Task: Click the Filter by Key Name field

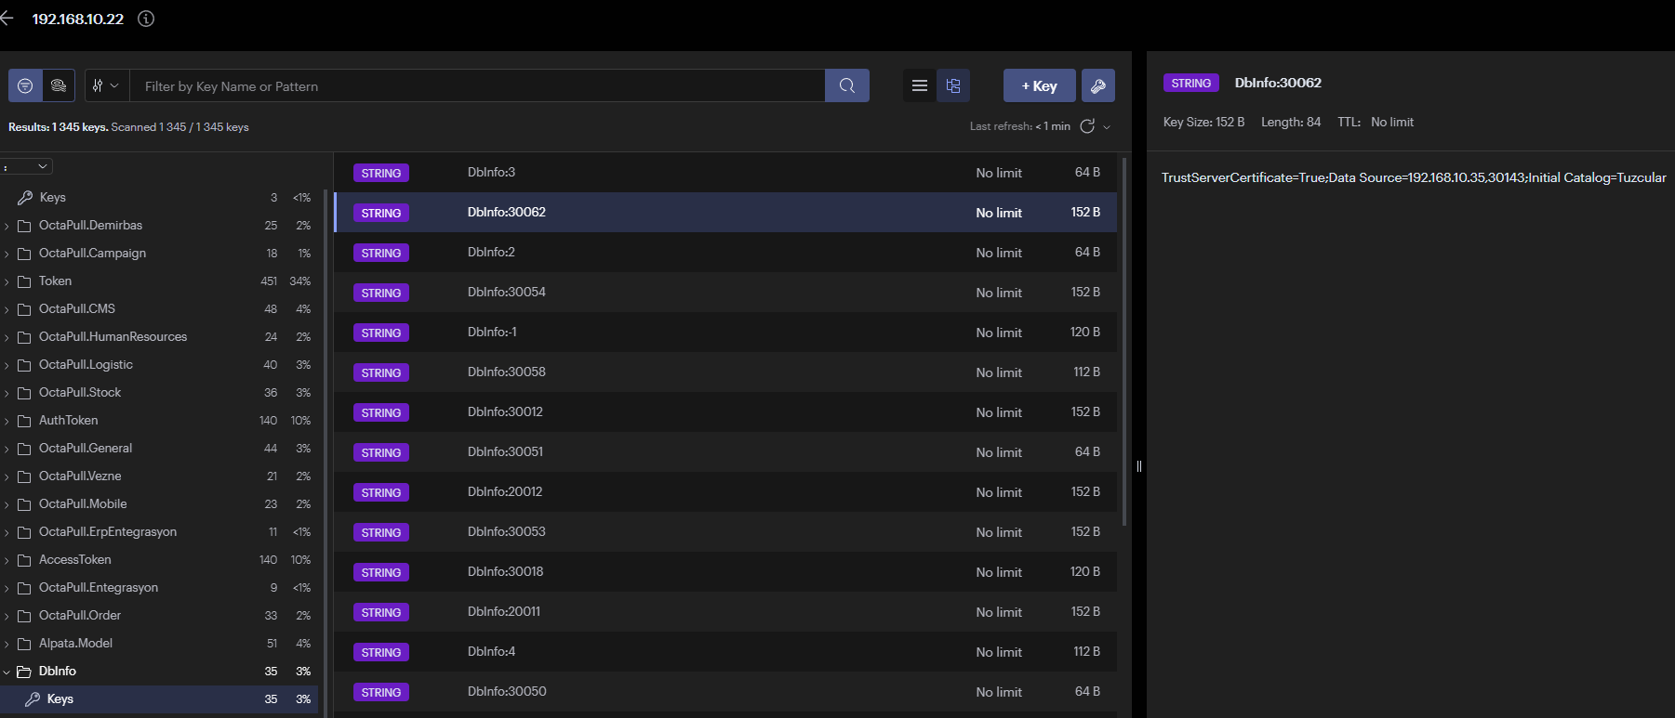Action: pos(476,85)
